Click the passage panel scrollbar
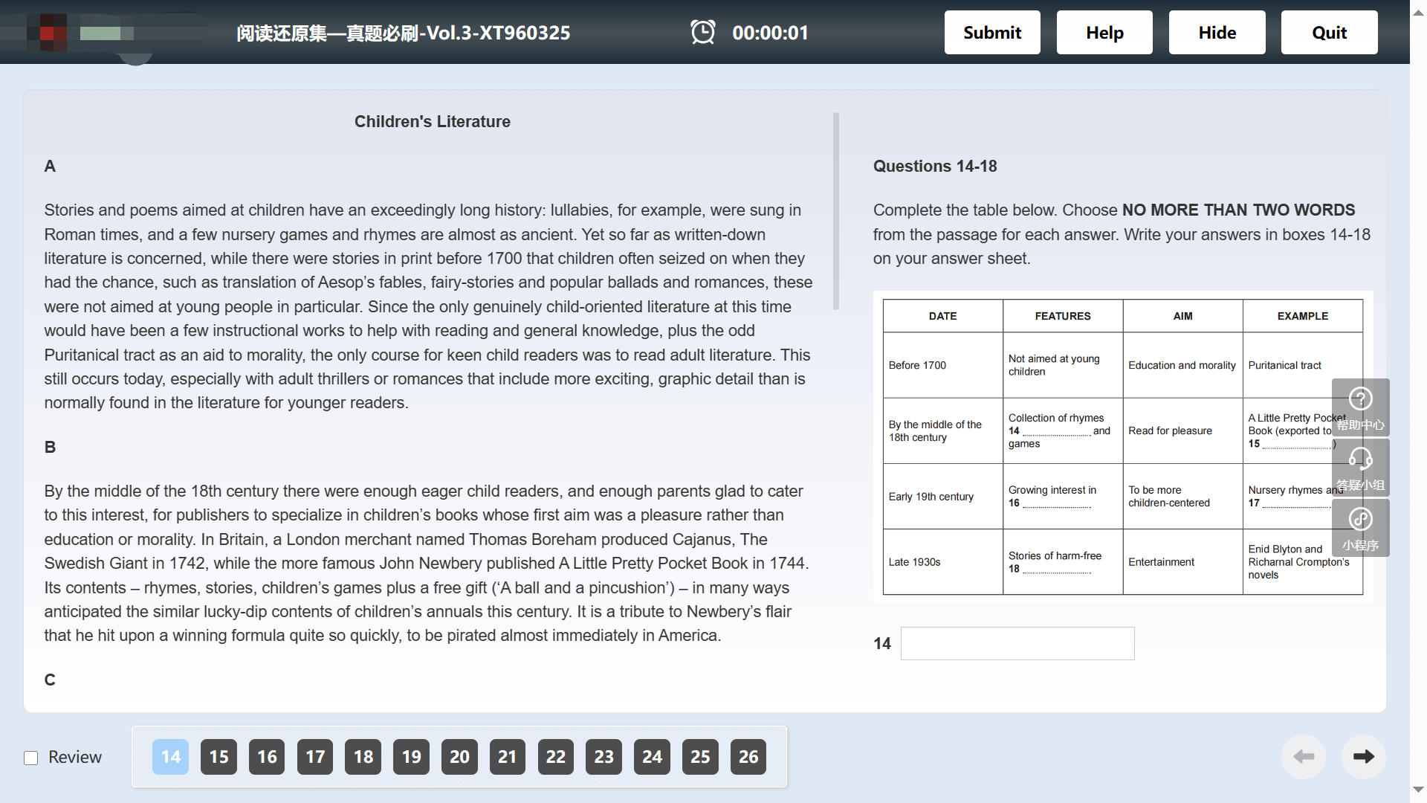 pos(836,211)
